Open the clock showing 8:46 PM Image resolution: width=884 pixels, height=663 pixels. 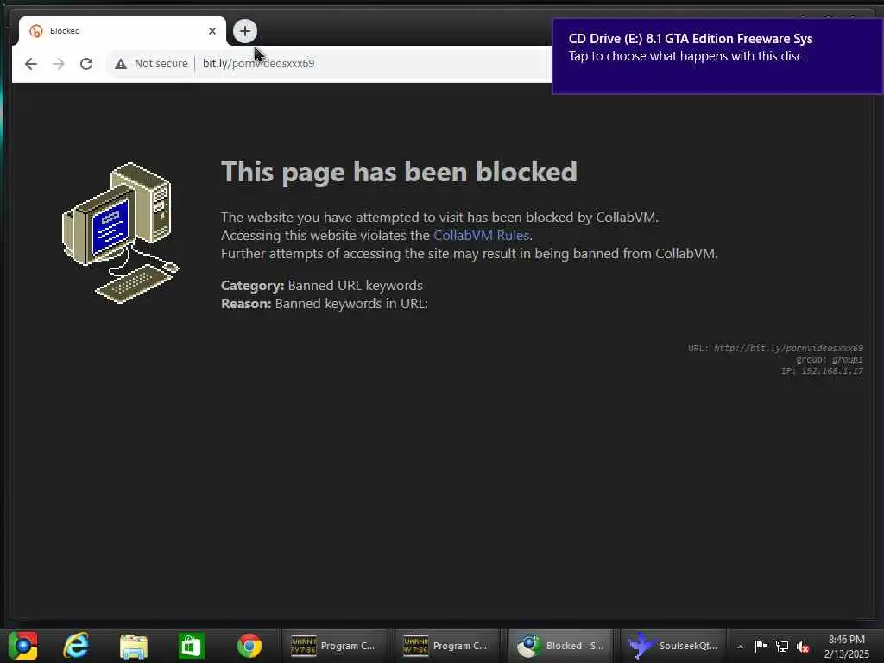pyautogui.click(x=846, y=647)
